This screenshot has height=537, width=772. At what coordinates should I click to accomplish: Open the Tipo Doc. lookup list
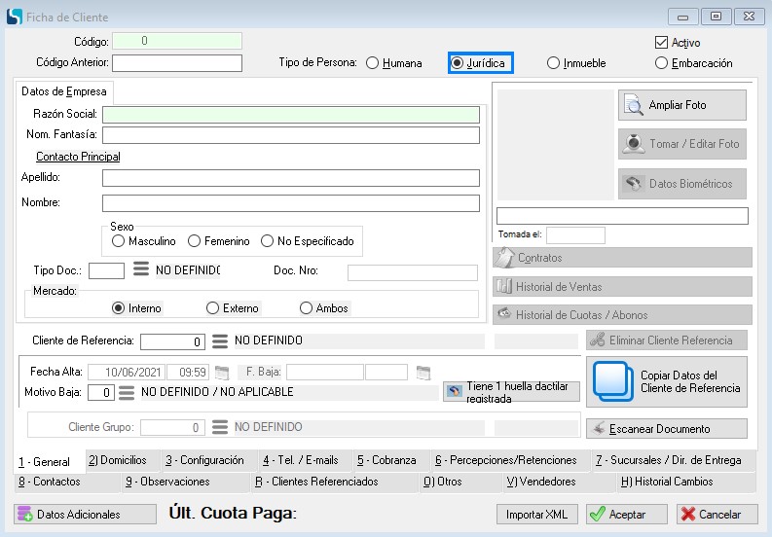[140, 269]
